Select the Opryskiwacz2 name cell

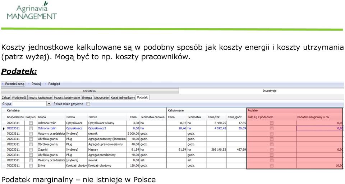(107, 128)
